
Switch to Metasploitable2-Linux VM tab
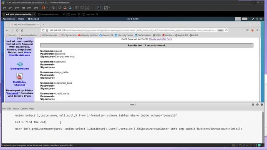click(x=50, y=14)
